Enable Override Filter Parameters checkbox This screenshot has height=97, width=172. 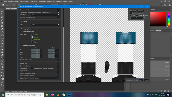click(58, 17)
